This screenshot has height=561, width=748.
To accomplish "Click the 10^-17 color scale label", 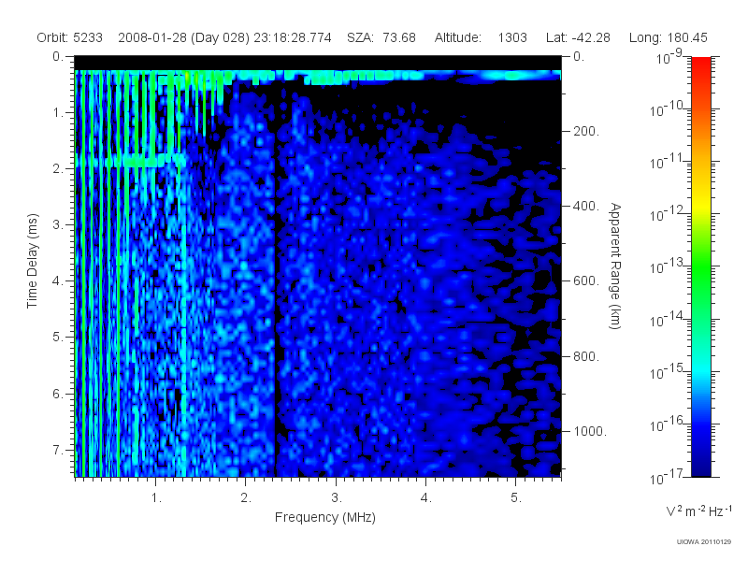I will pyautogui.click(x=667, y=477).
